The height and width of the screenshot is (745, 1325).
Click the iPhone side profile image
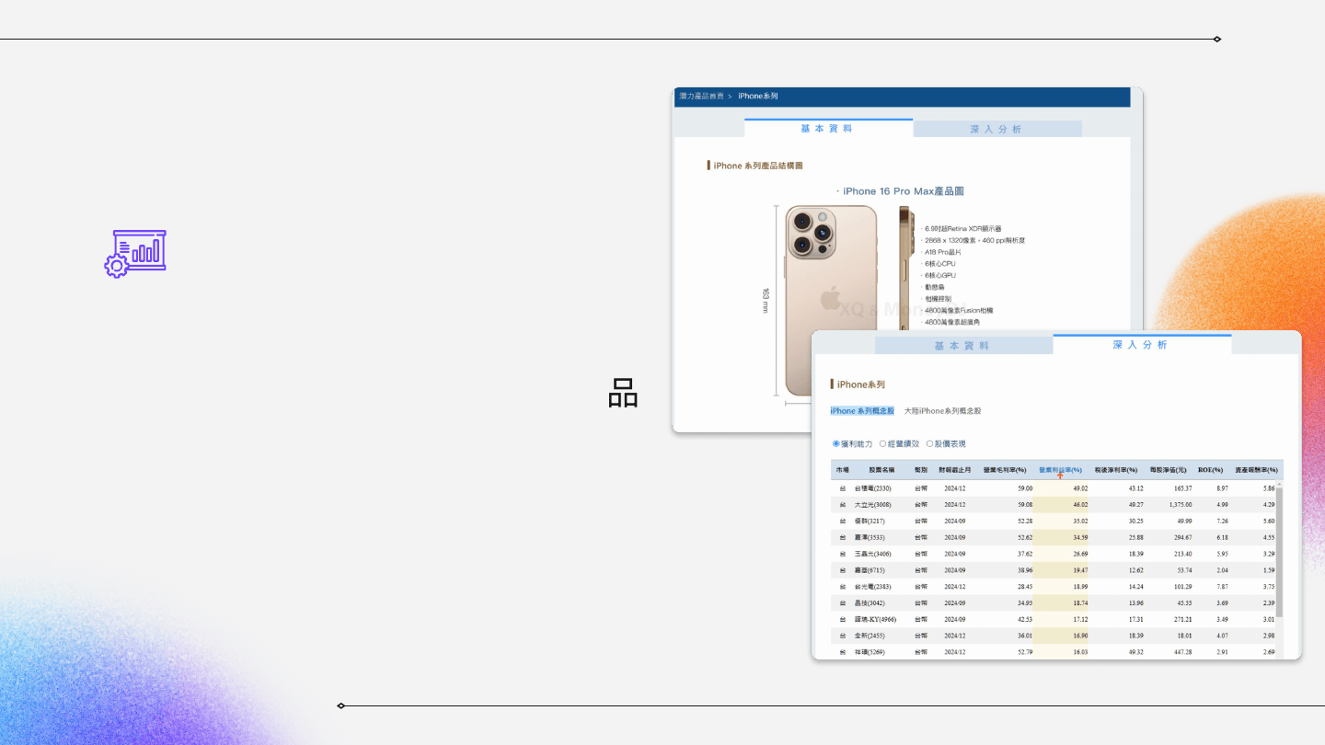click(906, 267)
